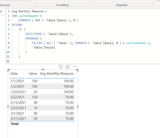Click the value 90 in the table
Image resolution: width=160 pixels, height=138 pixels.
[35, 113]
